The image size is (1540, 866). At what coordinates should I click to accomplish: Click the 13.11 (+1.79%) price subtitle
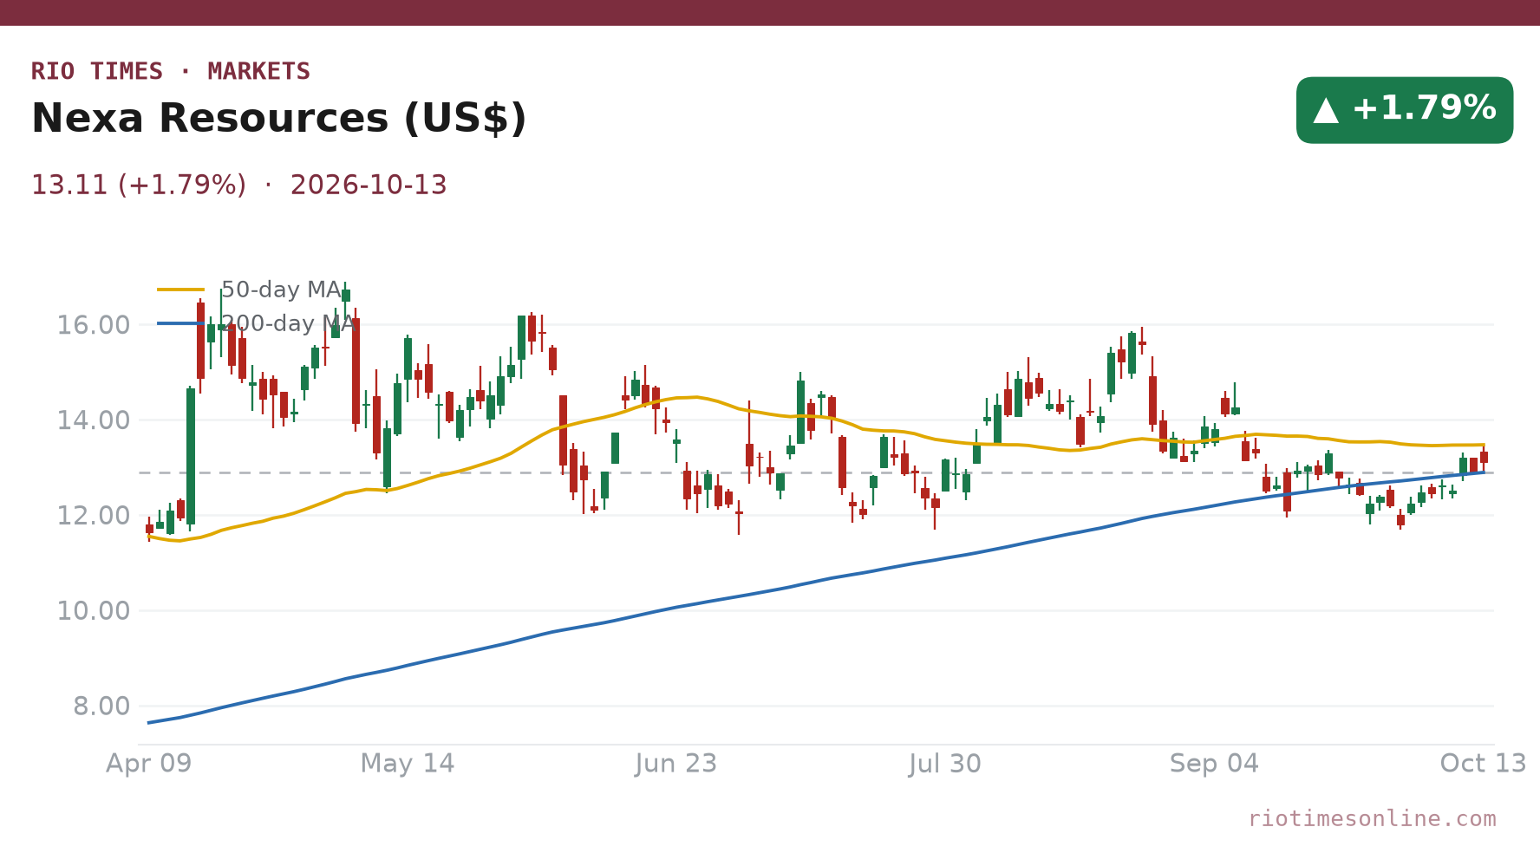[139, 186]
